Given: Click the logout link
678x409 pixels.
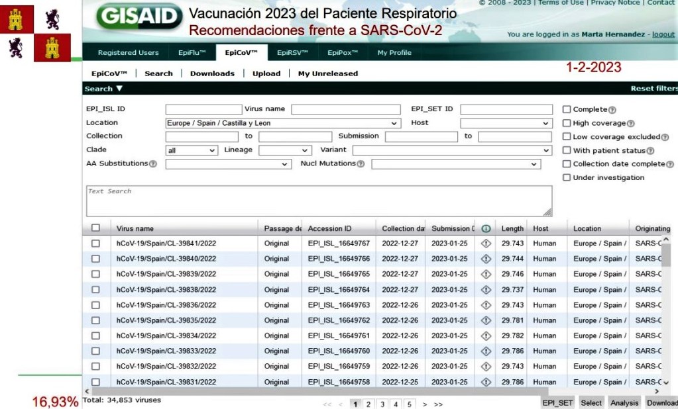Looking at the screenshot, I should 663,34.
